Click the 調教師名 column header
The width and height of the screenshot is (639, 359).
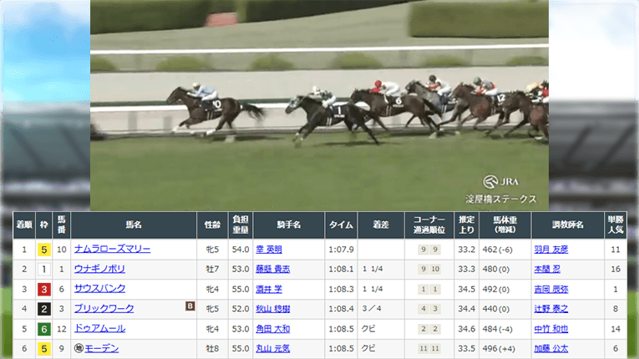click(x=568, y=225)
